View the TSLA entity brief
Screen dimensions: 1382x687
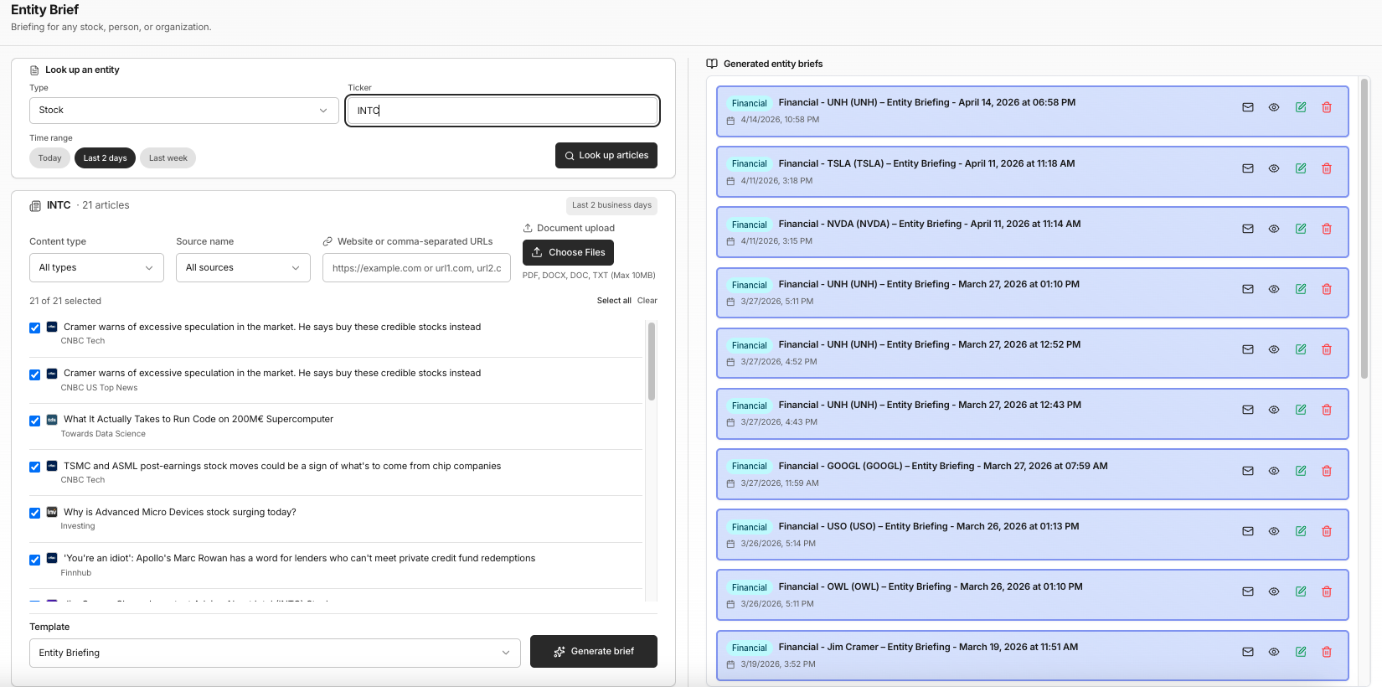point(1274,168)
